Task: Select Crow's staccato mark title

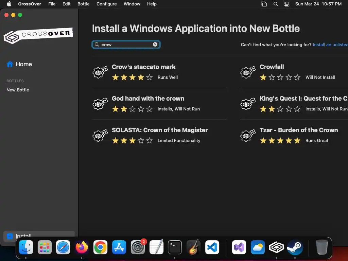Action: [144, 67]
